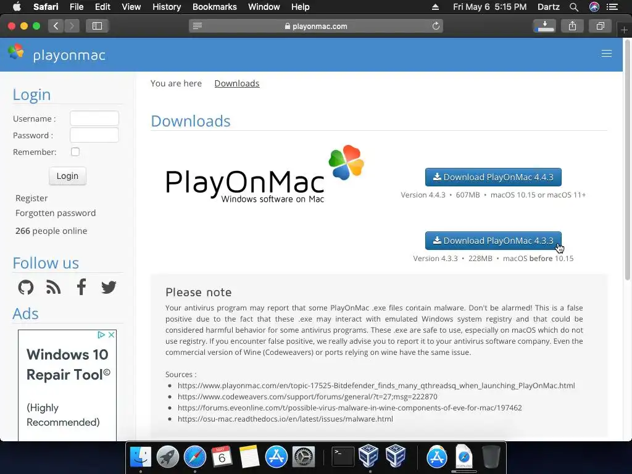Open the Edit menu

point(102,7)
